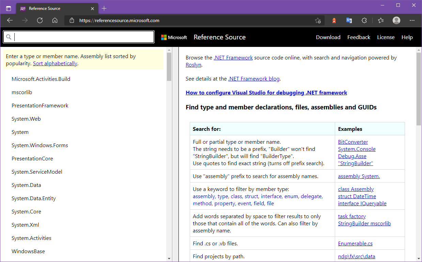The width and height of the screenshot is (422, 262).
Task: Click the content pane scroll-down arrow
Action: click(x=419, y=259)
